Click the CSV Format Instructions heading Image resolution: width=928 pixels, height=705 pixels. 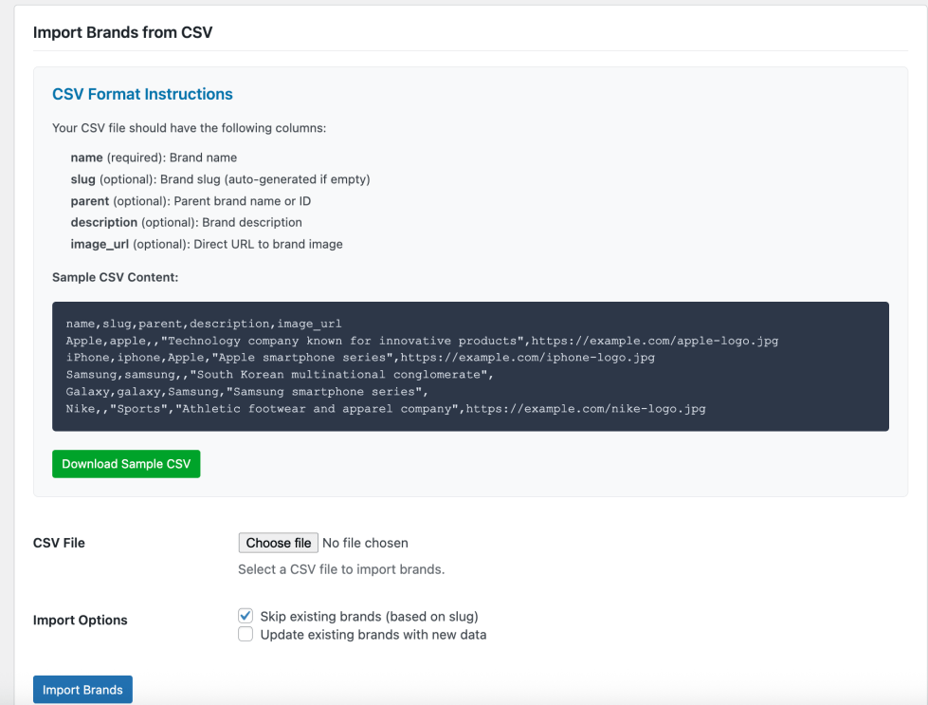point(142,94)
